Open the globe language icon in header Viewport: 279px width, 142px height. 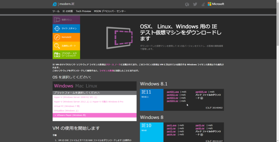(187, 4)
